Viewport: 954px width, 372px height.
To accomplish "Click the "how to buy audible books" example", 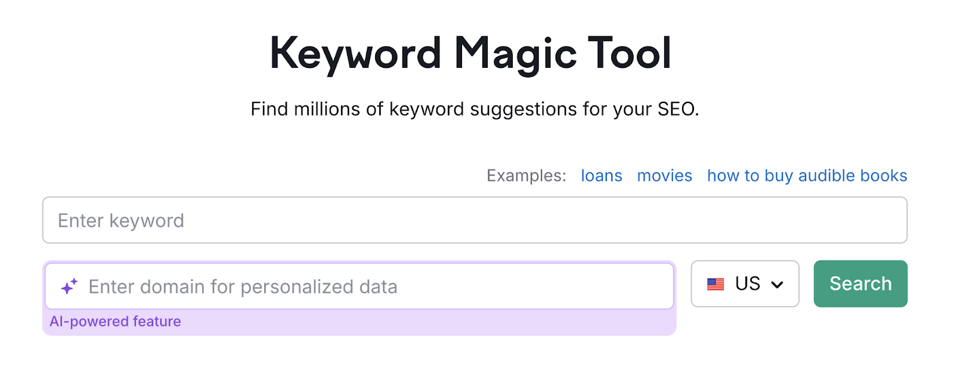I will pyautogui.click(x=806, y=176).
